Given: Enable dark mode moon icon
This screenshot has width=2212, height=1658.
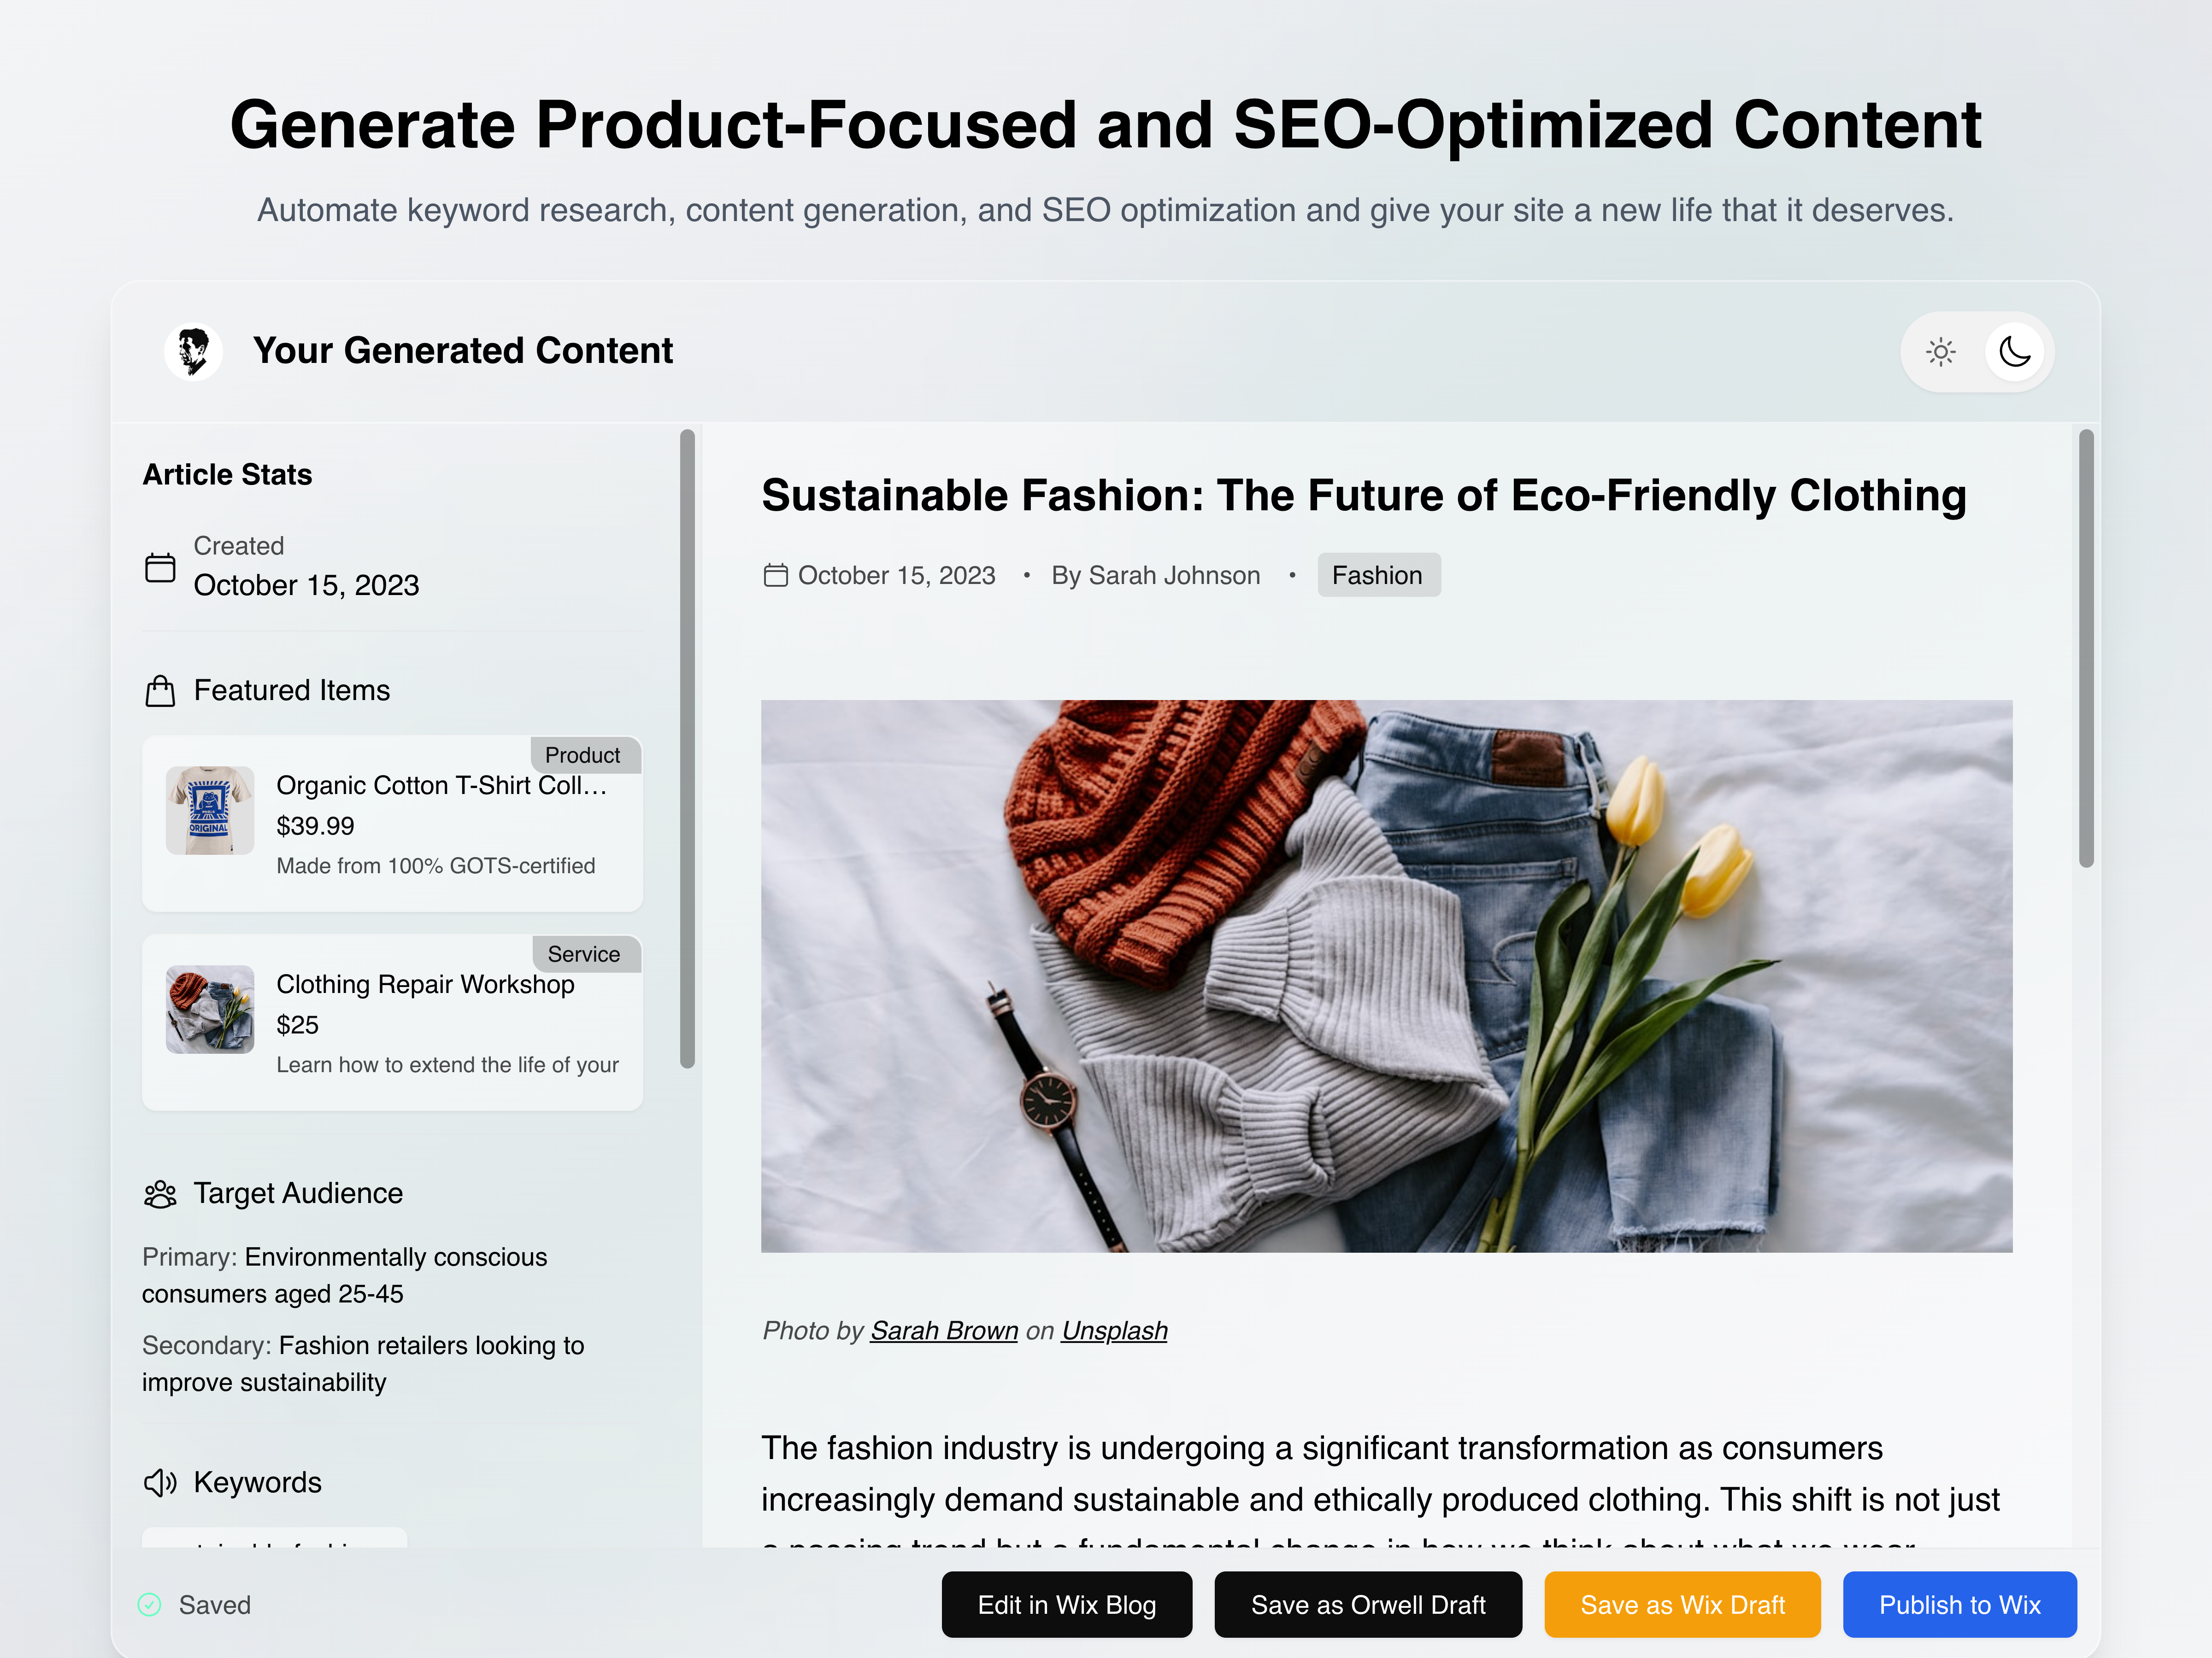Looking at the screenshot, I should pyautogui.click(x=2014, y=352).
